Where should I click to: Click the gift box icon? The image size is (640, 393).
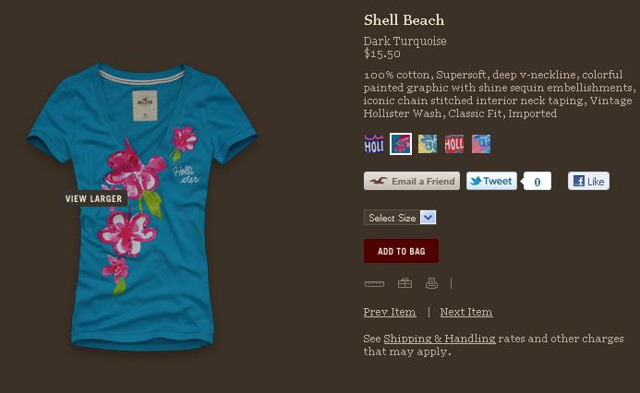point(405,283)
